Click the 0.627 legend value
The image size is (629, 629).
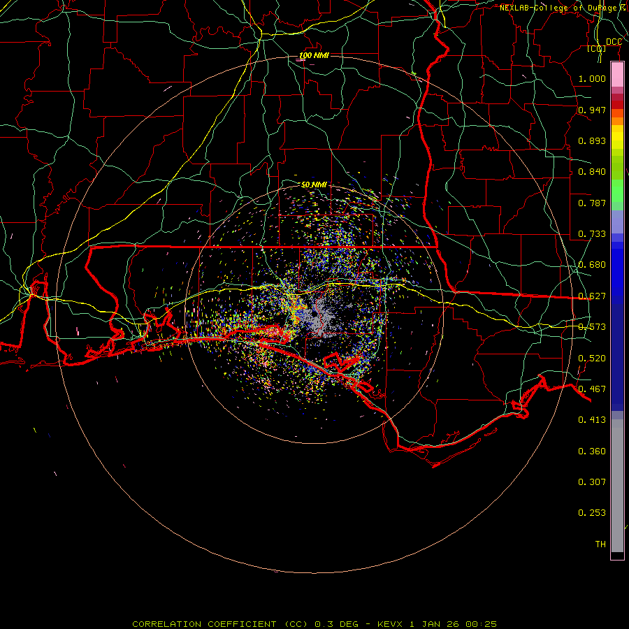point(592,296)
